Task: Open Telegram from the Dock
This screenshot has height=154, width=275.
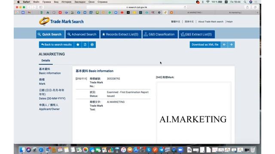Action: point(161,150)
